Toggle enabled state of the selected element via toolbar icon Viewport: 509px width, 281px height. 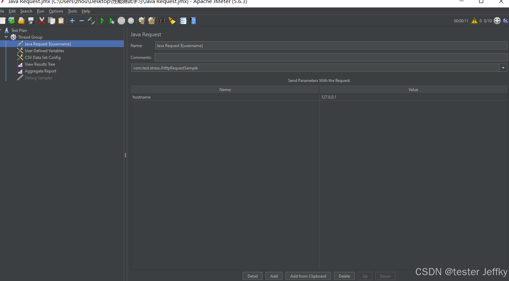91,21
